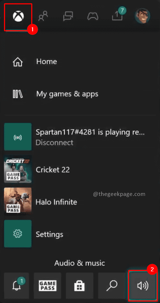Click the Halo Infinite thumbnail
This screenshot has height=303, width=160.
pos(18,201)
